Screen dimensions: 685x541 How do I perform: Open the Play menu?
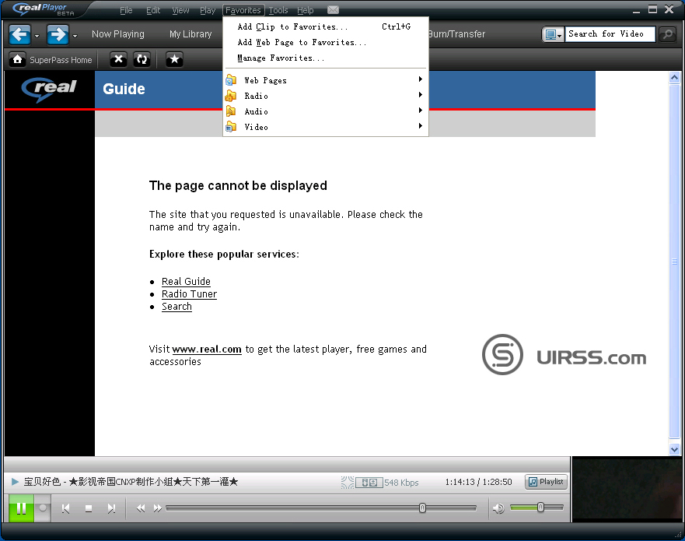[x=208, y=10]
